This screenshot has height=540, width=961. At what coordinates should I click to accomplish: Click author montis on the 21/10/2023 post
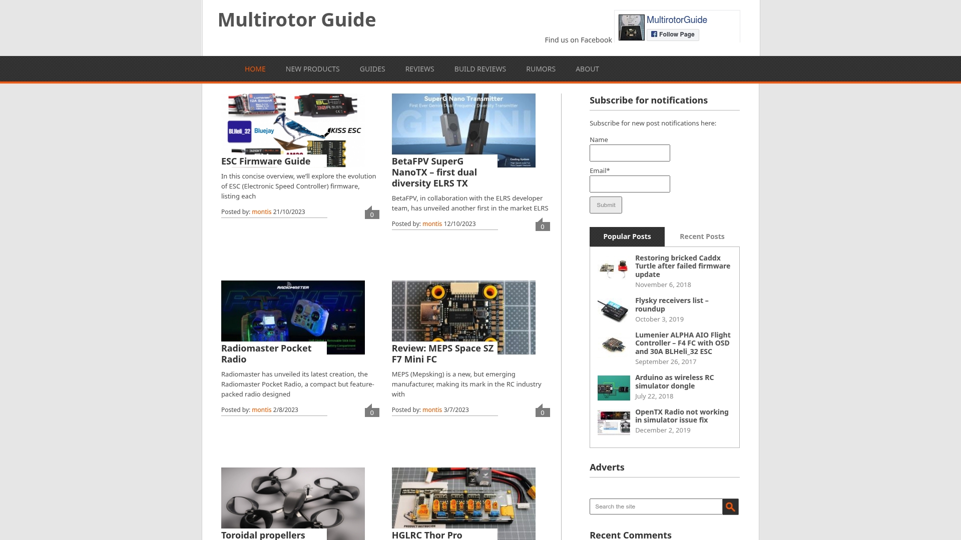(x=261, y=212)
